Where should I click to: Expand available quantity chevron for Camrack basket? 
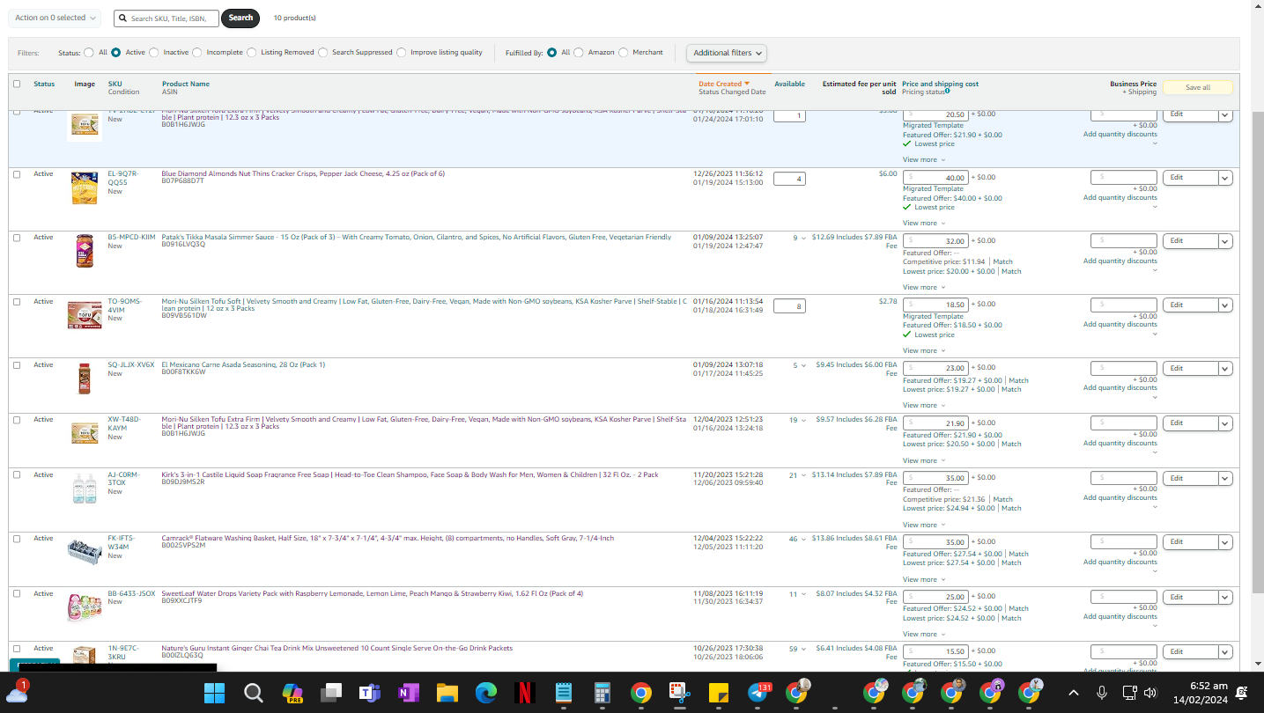[803, 540]
